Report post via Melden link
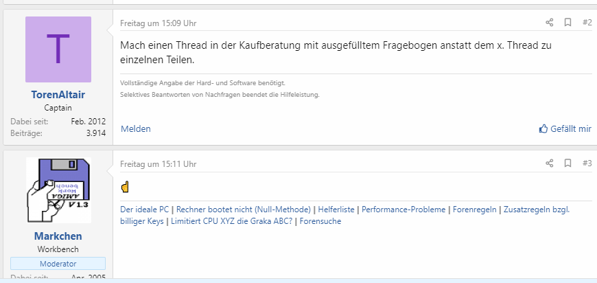Viewport: 597px width, 283px height. 135,128
